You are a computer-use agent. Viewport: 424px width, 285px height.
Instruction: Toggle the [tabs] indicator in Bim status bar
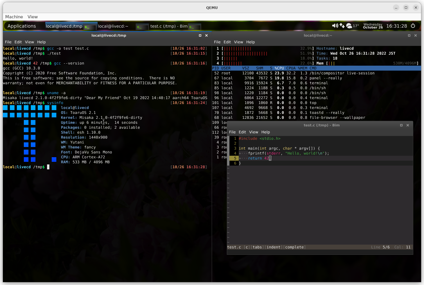[257, 247]
